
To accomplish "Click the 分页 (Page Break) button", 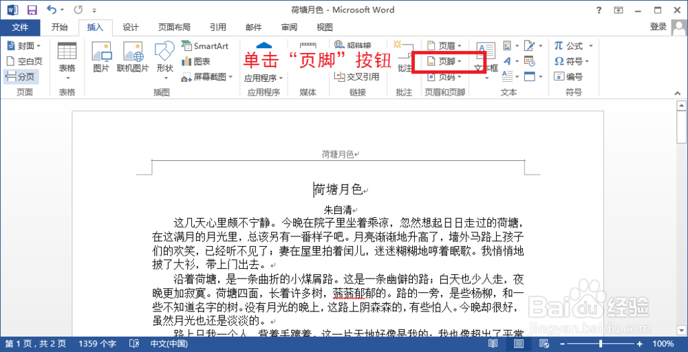I will tap(21, 77).
